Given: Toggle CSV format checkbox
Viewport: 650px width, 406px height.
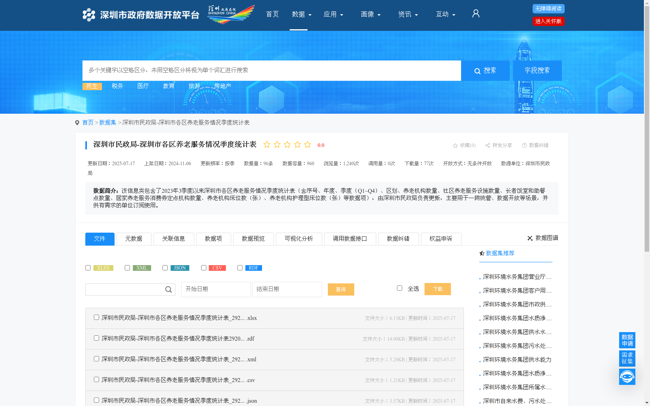Looking at the screenshot, I should tap(204, 268).
